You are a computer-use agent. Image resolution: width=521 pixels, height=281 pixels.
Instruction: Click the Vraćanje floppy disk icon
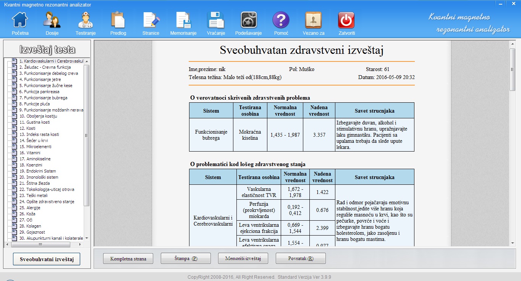(x=216, y=20)
